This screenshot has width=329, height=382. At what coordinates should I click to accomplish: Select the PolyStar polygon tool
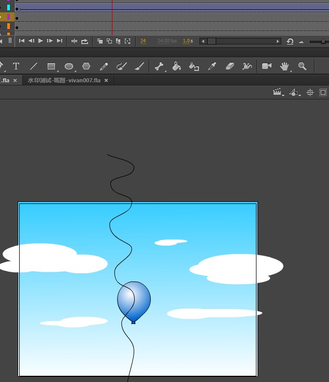point(86,66)
